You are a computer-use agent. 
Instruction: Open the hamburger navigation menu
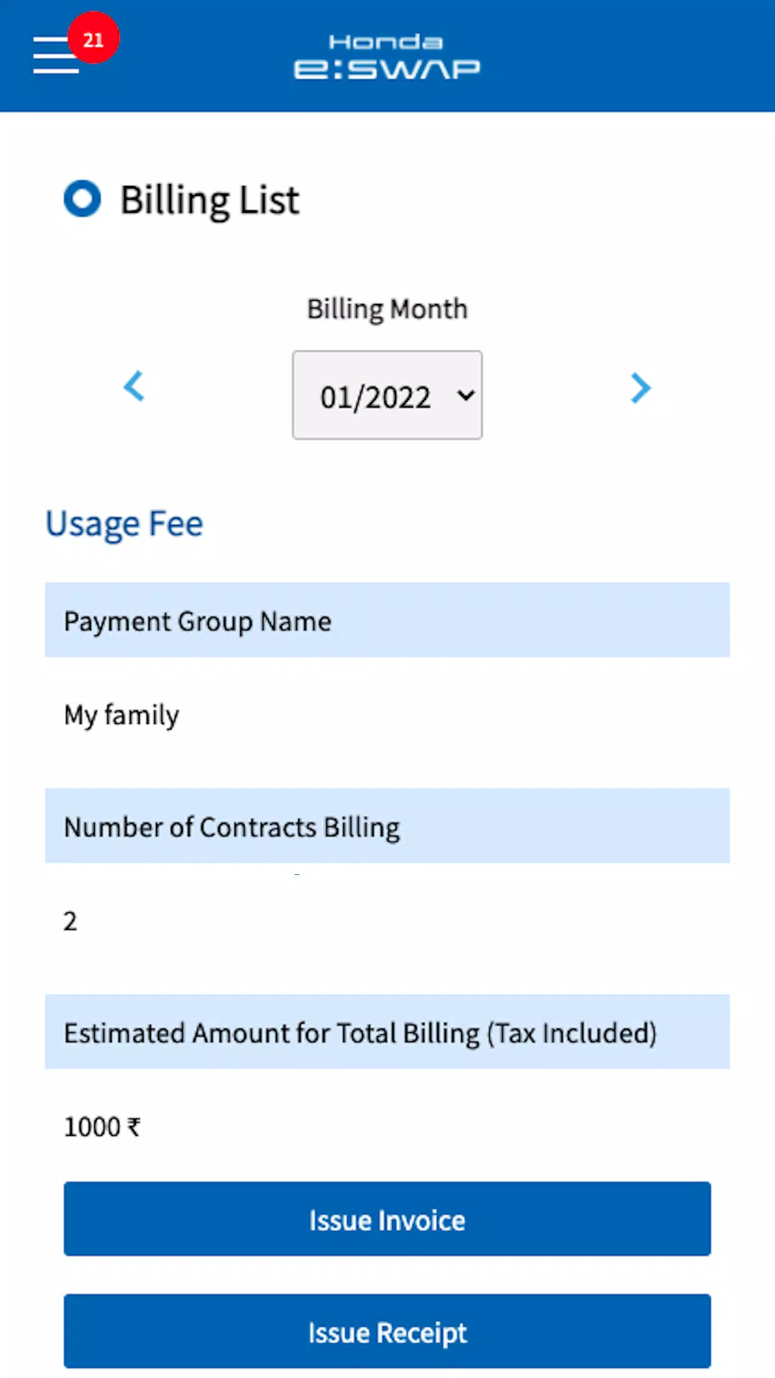[x=56, y=55]
